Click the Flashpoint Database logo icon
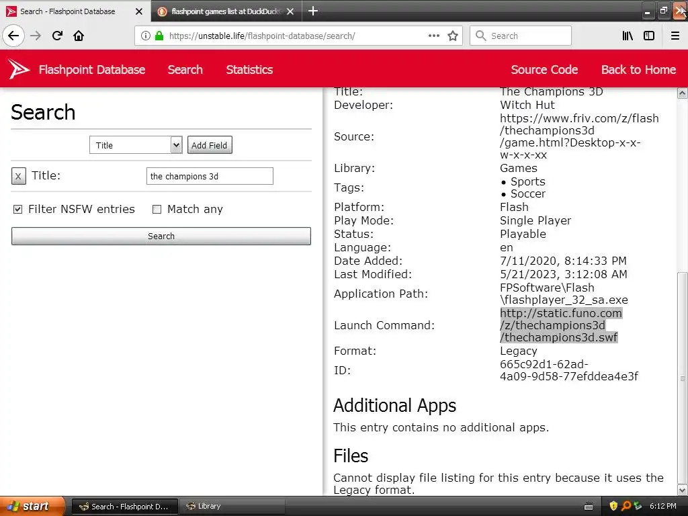 click(18, 69)
